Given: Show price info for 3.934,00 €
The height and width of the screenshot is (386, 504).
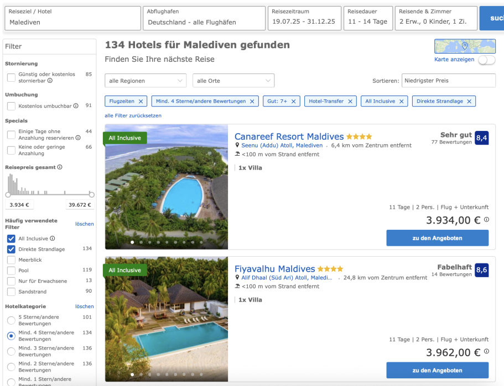Looking at the screenshot, I should tap(487, 219).
